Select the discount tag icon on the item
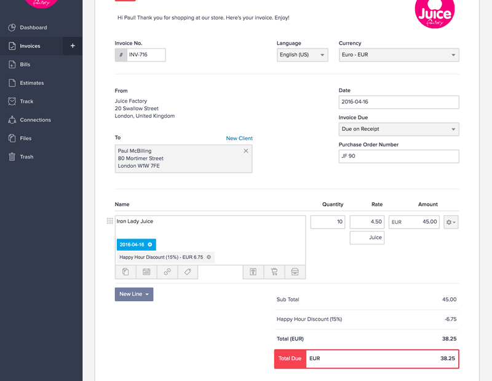 (x=186, y=272)
